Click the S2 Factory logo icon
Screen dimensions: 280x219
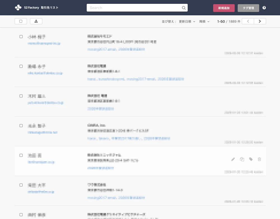click(x=18, y=8)
